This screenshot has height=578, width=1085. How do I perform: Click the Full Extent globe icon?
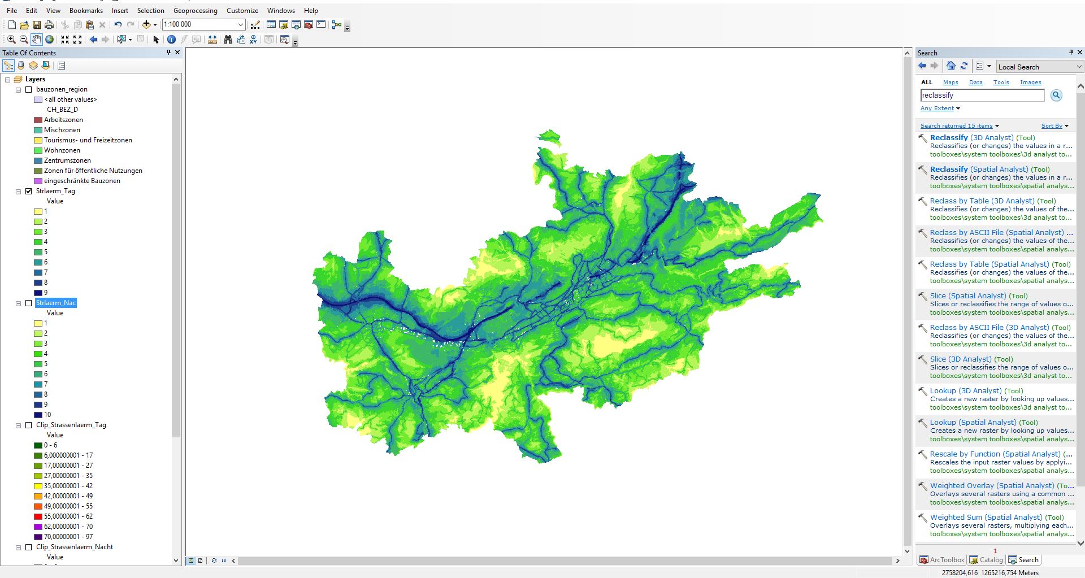coord(50,40)
